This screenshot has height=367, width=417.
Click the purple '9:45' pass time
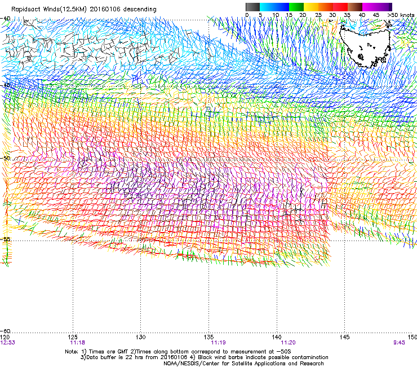pyautogui.click(x=399, y=343)
